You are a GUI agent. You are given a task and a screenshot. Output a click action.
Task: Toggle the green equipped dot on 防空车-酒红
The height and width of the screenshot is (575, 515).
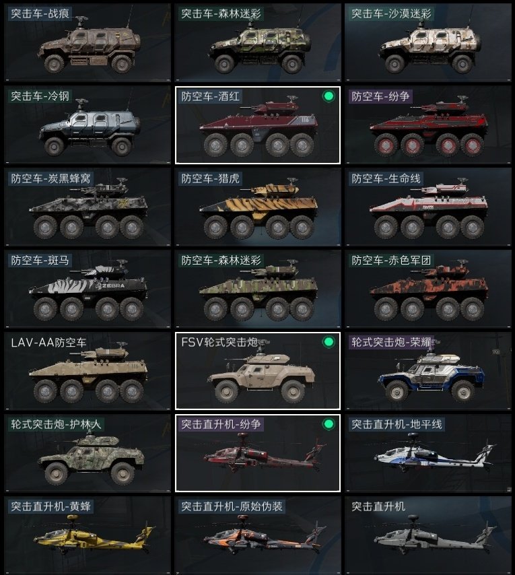pyautogui.click(x=329, y=96)
